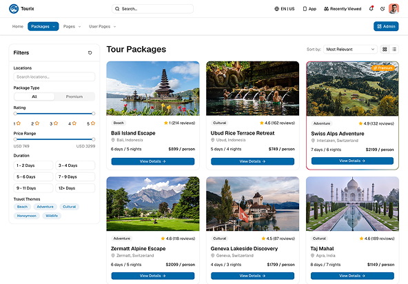
Task: Open the Geneva Lakeside Discovery photo
Action: click(x=253, y=204)
